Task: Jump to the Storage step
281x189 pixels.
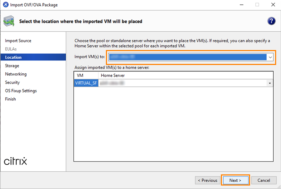Action: [12, 66]
